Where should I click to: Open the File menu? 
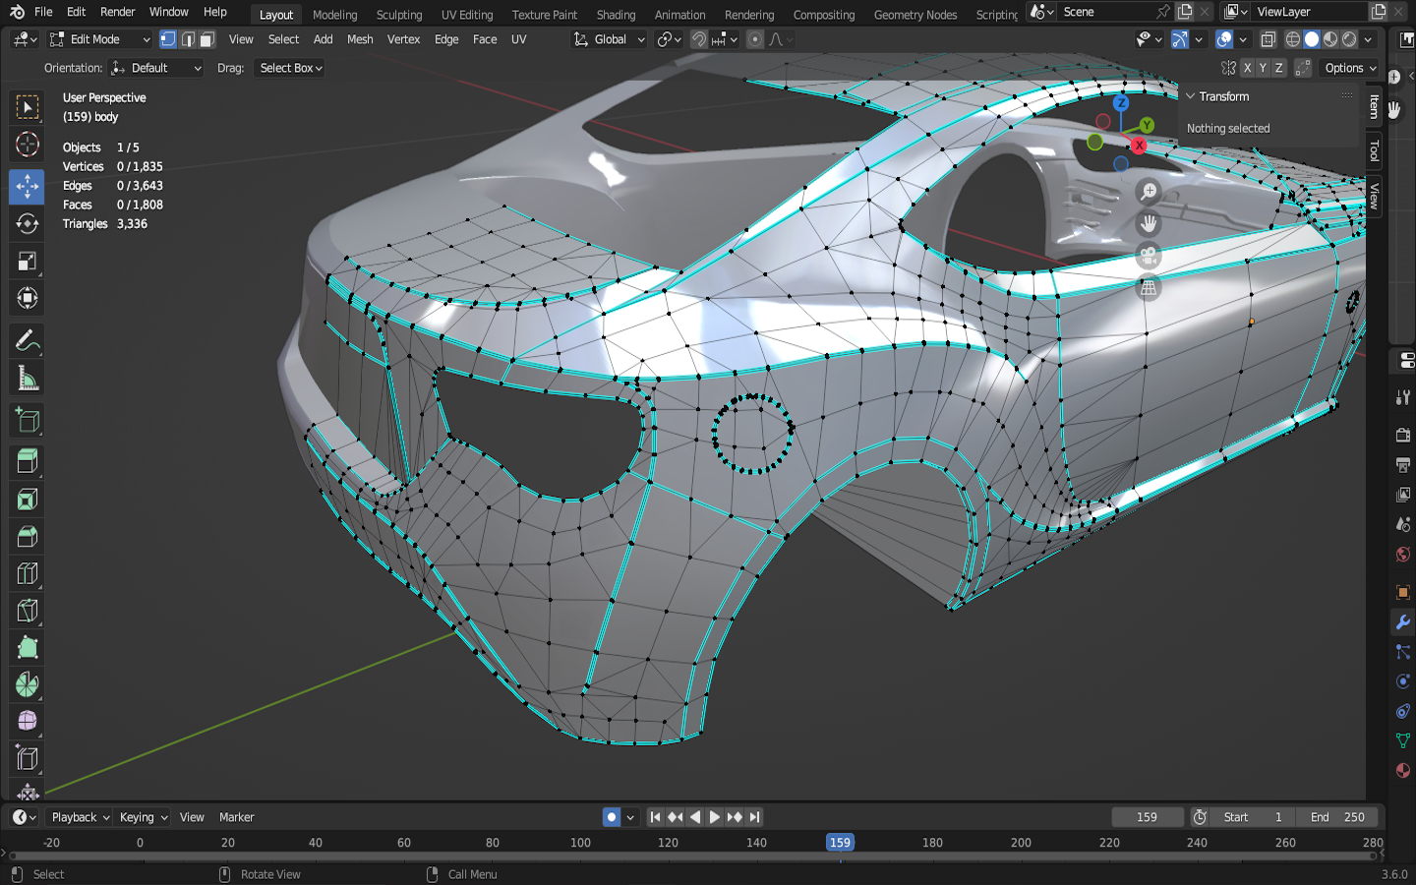[x=43, y=12]
